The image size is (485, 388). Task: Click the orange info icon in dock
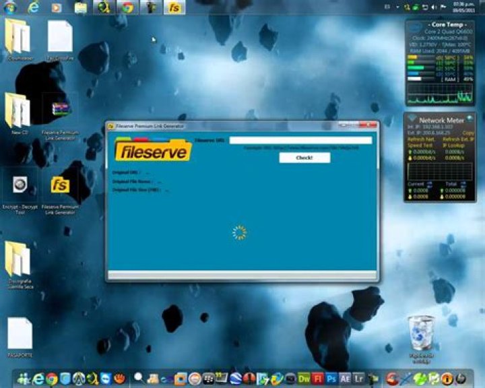(447, 379)
